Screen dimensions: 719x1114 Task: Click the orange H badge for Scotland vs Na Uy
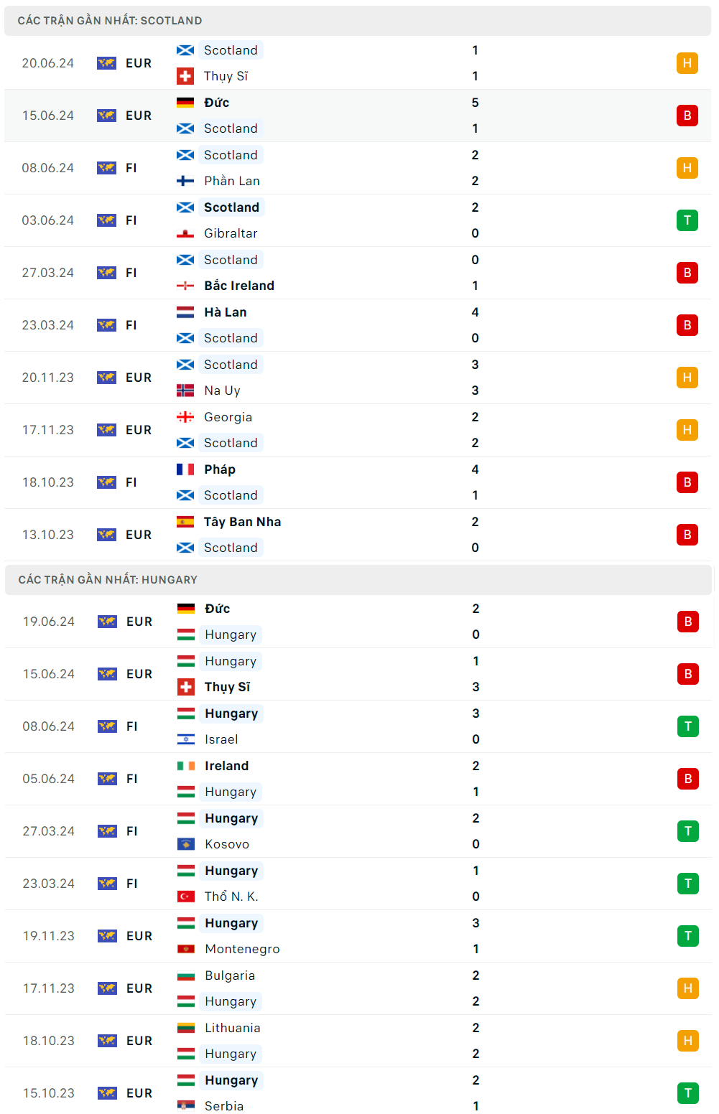coord(687,378)
